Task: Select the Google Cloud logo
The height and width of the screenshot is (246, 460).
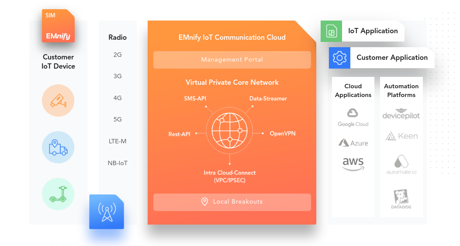Action: coord(353,118)
